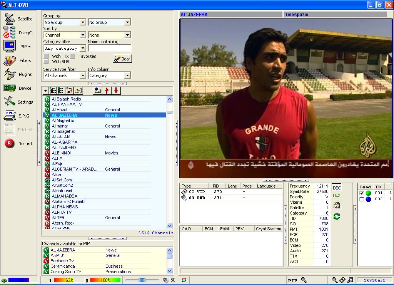Click the music note icon in status bar
Screen dimensions: 394x285
point(350,280)
